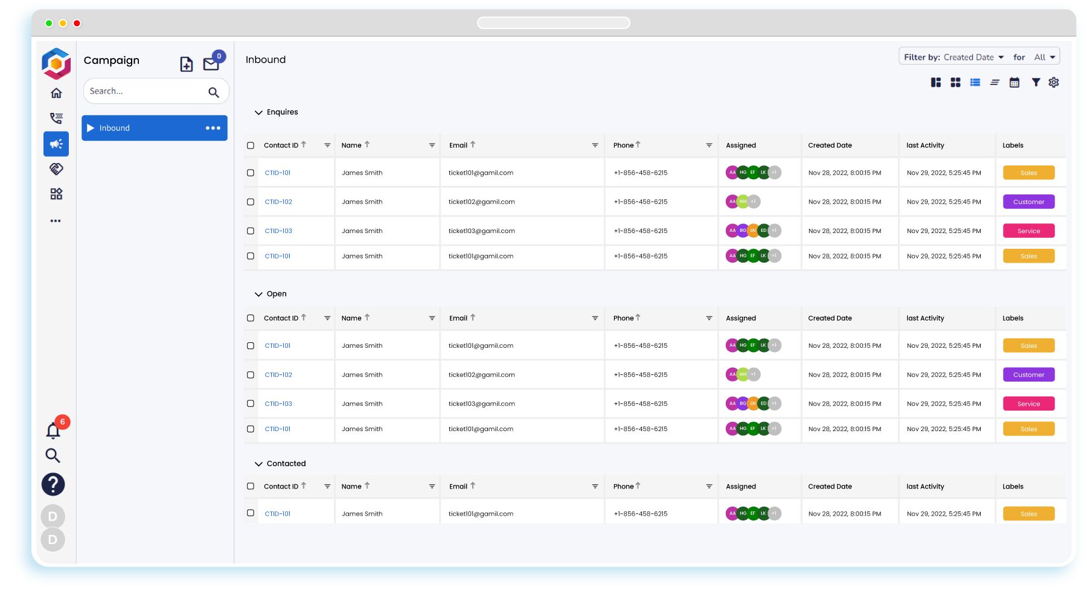The width and height of the screenshot is (1087, 602).
Task: Click the filter funnel icon
Action: point(1036,82)
